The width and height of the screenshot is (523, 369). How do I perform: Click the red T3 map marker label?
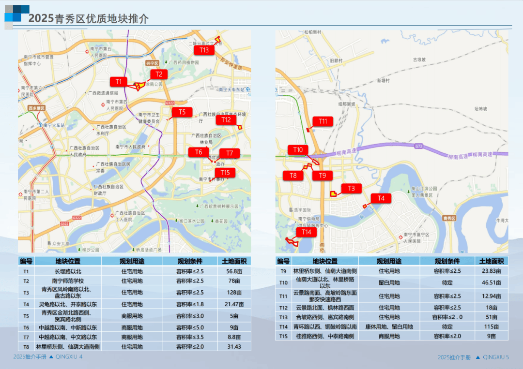tap(352, 189)
